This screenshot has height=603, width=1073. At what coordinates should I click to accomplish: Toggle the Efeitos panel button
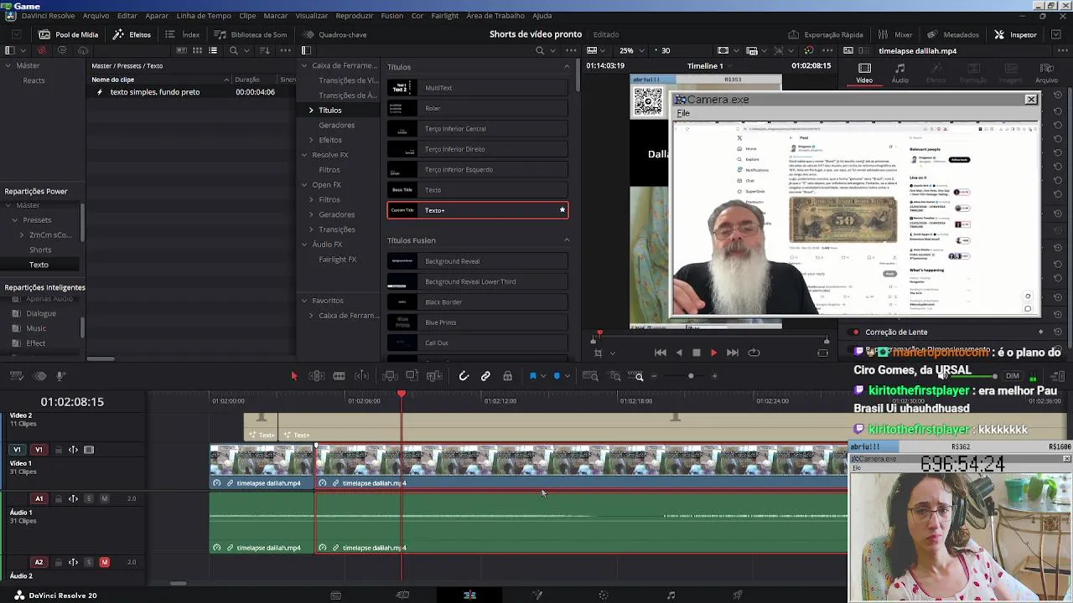pos(132,34)
